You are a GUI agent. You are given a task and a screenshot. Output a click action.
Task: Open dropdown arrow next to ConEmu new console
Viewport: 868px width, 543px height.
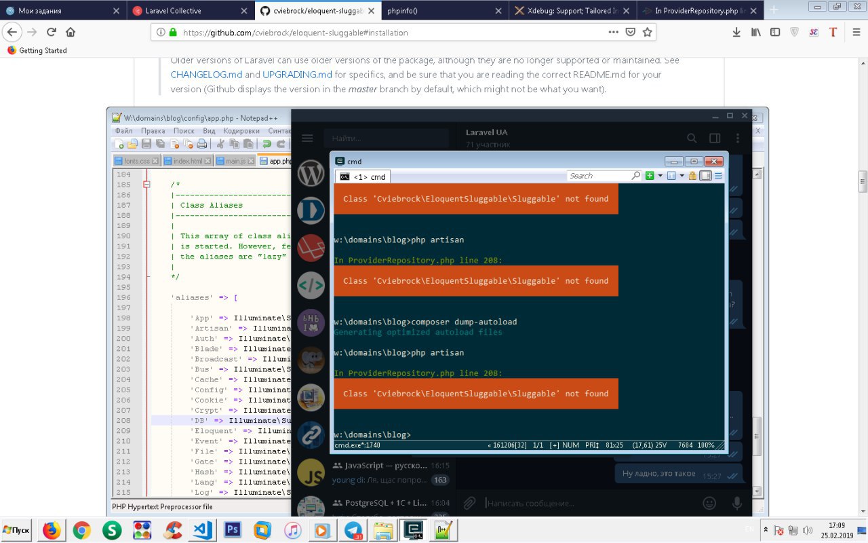660,176
